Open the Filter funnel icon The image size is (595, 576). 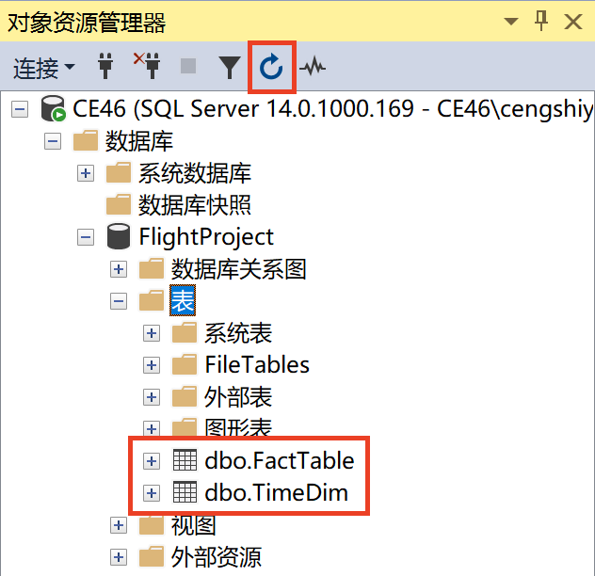pos(229,67)
